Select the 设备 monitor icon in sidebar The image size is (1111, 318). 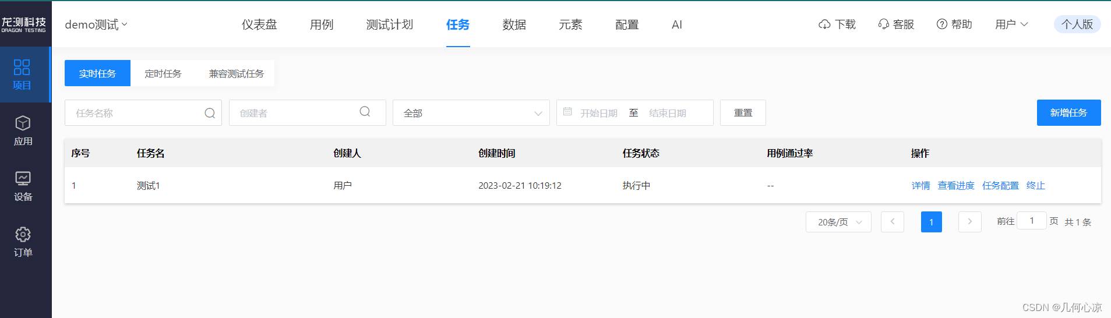23,179
